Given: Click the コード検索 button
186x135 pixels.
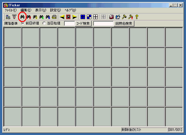Looking at the screenshot, I should point(83,24).
